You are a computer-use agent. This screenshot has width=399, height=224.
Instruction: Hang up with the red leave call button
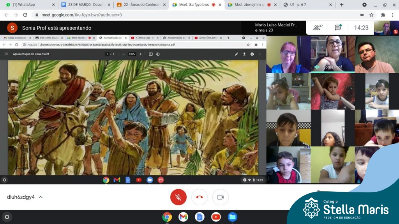pyautogui.click(x=199, y=197)
